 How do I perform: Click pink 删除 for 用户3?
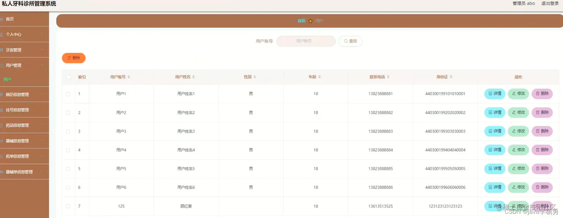click(542, 131)
